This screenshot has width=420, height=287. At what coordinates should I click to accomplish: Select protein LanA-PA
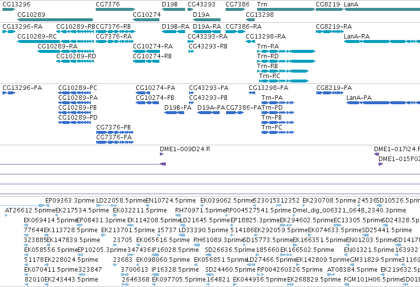tap(383, 103)
